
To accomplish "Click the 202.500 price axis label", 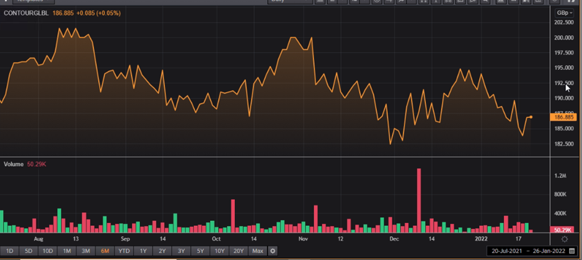I will tap(564, 22).
